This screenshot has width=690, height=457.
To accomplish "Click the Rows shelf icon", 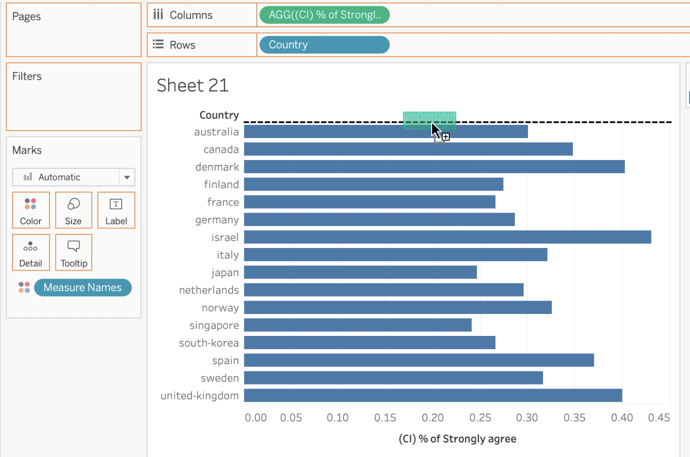I will pyautogui.click(x=158, y=45).
